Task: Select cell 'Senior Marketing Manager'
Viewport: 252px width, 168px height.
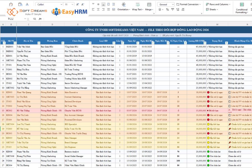Action: tap(78, 88)
